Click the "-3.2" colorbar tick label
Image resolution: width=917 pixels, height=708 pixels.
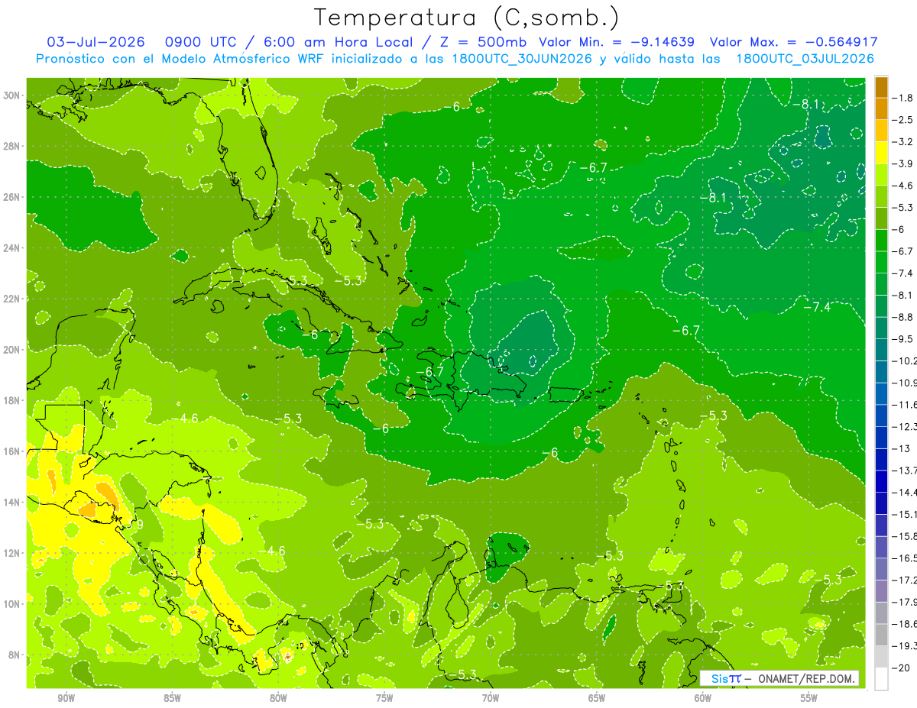tap(903, 142)
